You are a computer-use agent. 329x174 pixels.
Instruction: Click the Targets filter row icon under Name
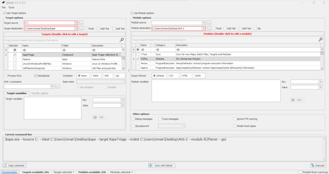click(x=24, y=50)
